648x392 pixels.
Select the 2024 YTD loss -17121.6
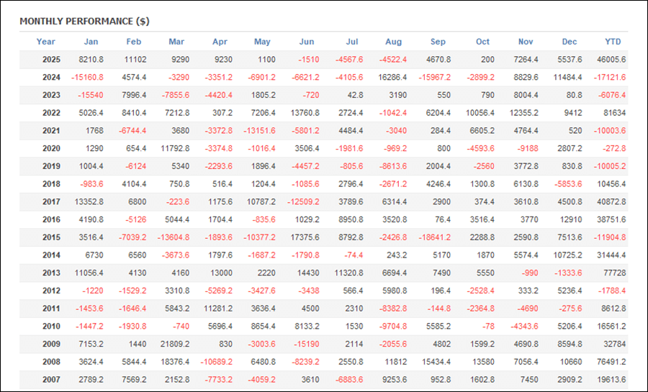coord(610,77)
